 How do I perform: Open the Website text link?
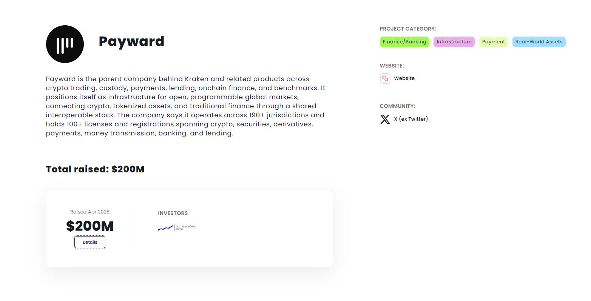(404, 78)
